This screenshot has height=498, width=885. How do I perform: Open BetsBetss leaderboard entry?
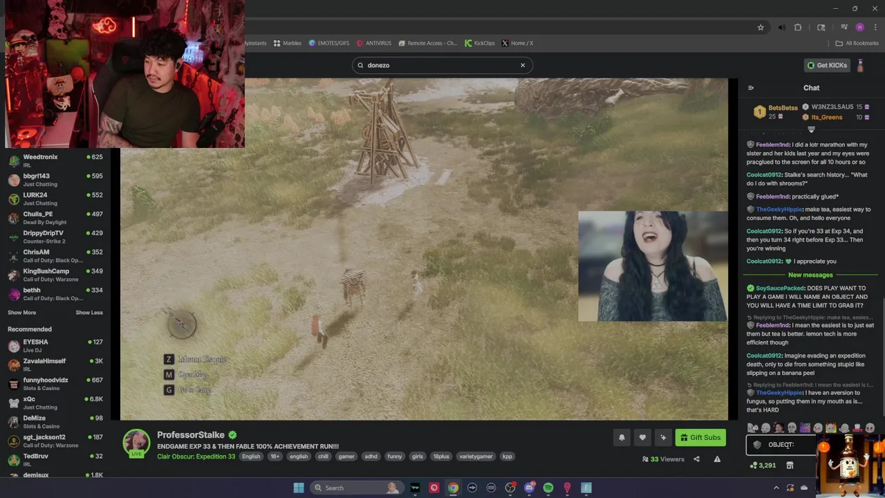pyautogui.click(x=775, y=111)
